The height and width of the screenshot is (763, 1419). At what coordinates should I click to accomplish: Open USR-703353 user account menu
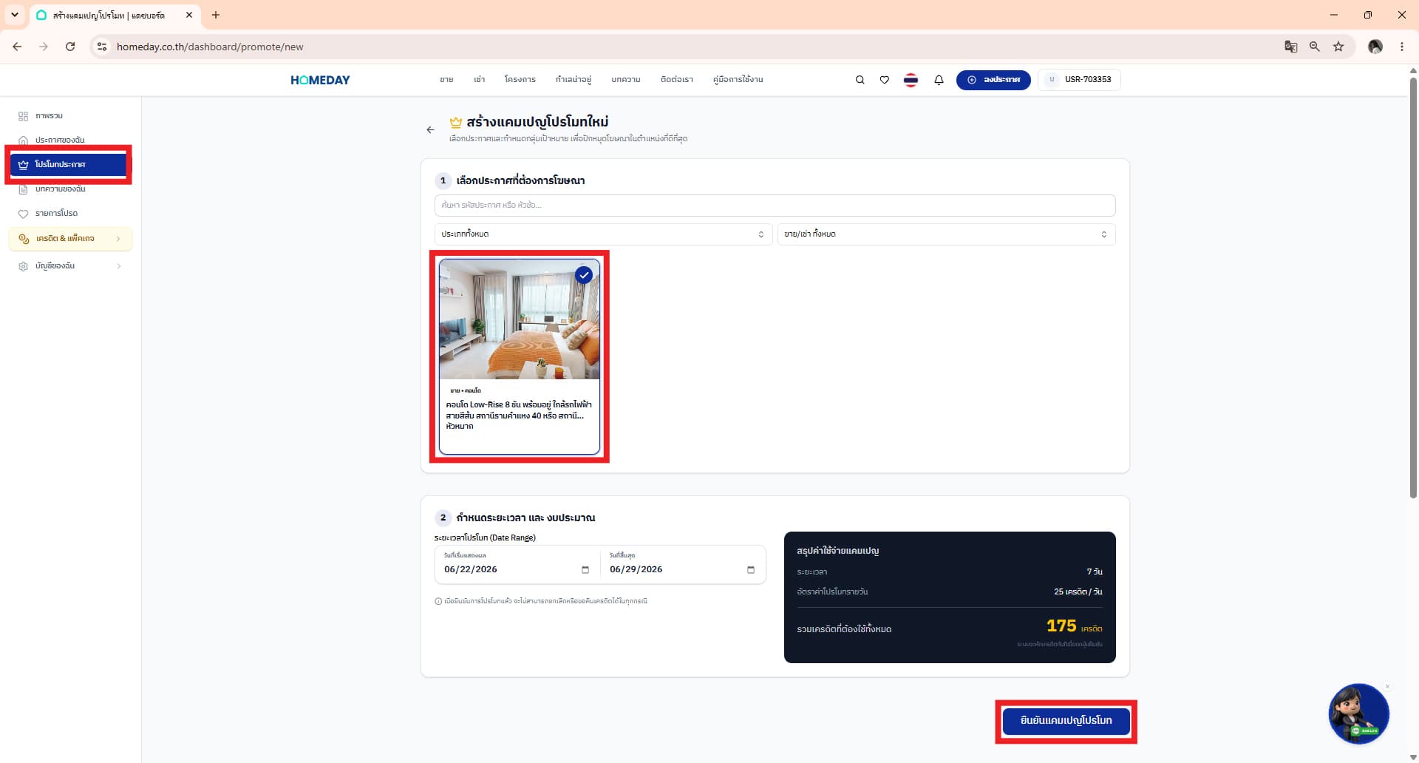tap(1079, 80)
